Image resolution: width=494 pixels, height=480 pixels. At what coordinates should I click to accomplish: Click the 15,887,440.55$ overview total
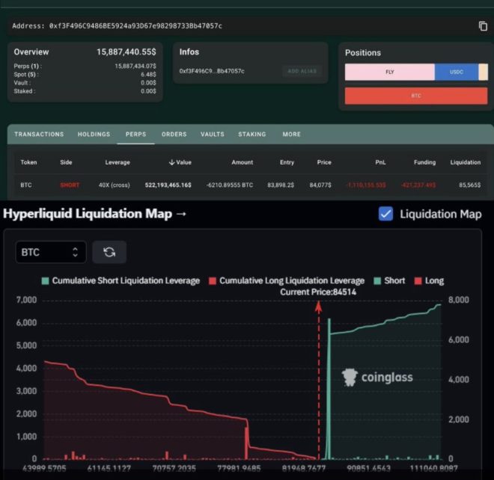(x=126, y=52)
